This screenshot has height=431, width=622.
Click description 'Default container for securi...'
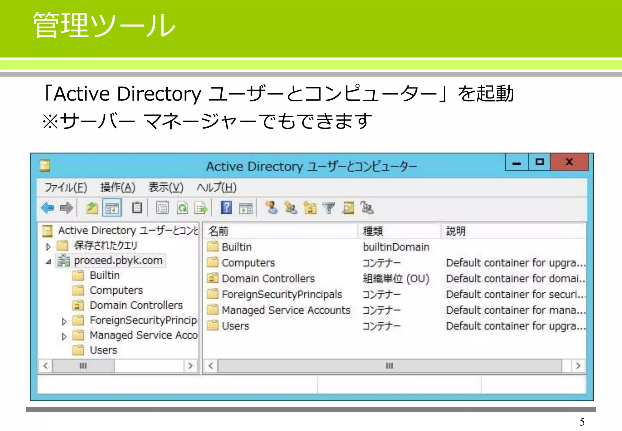516,295
